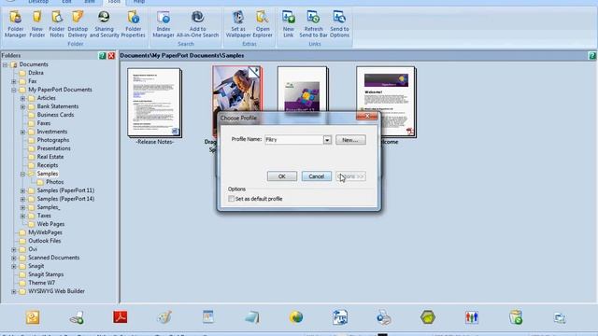Click the Profile Name text field
598x336 pixels.
[294, 140]
